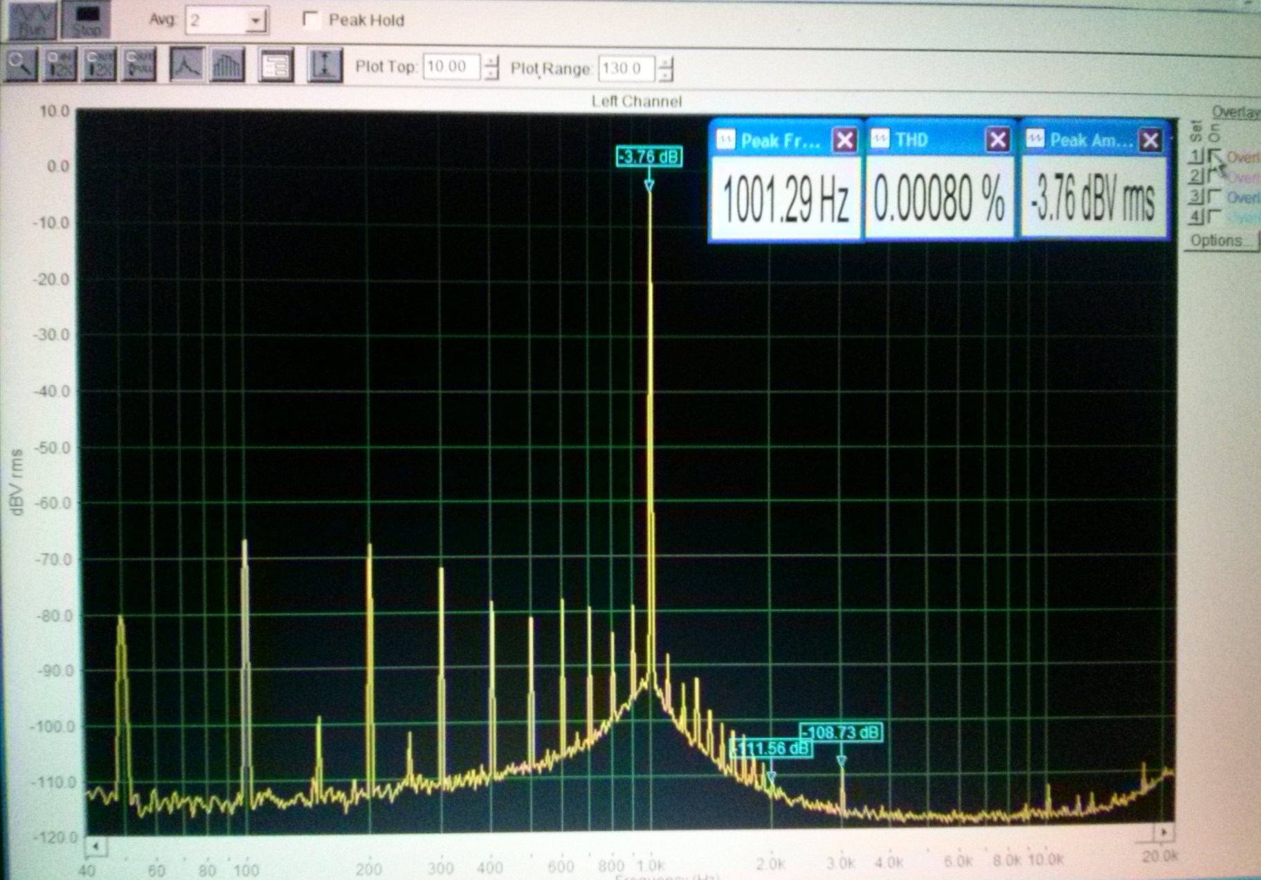This screenshot has height=880, width=1261.
Task: Enable the Peak Hold checkbox
Action: 311,20
